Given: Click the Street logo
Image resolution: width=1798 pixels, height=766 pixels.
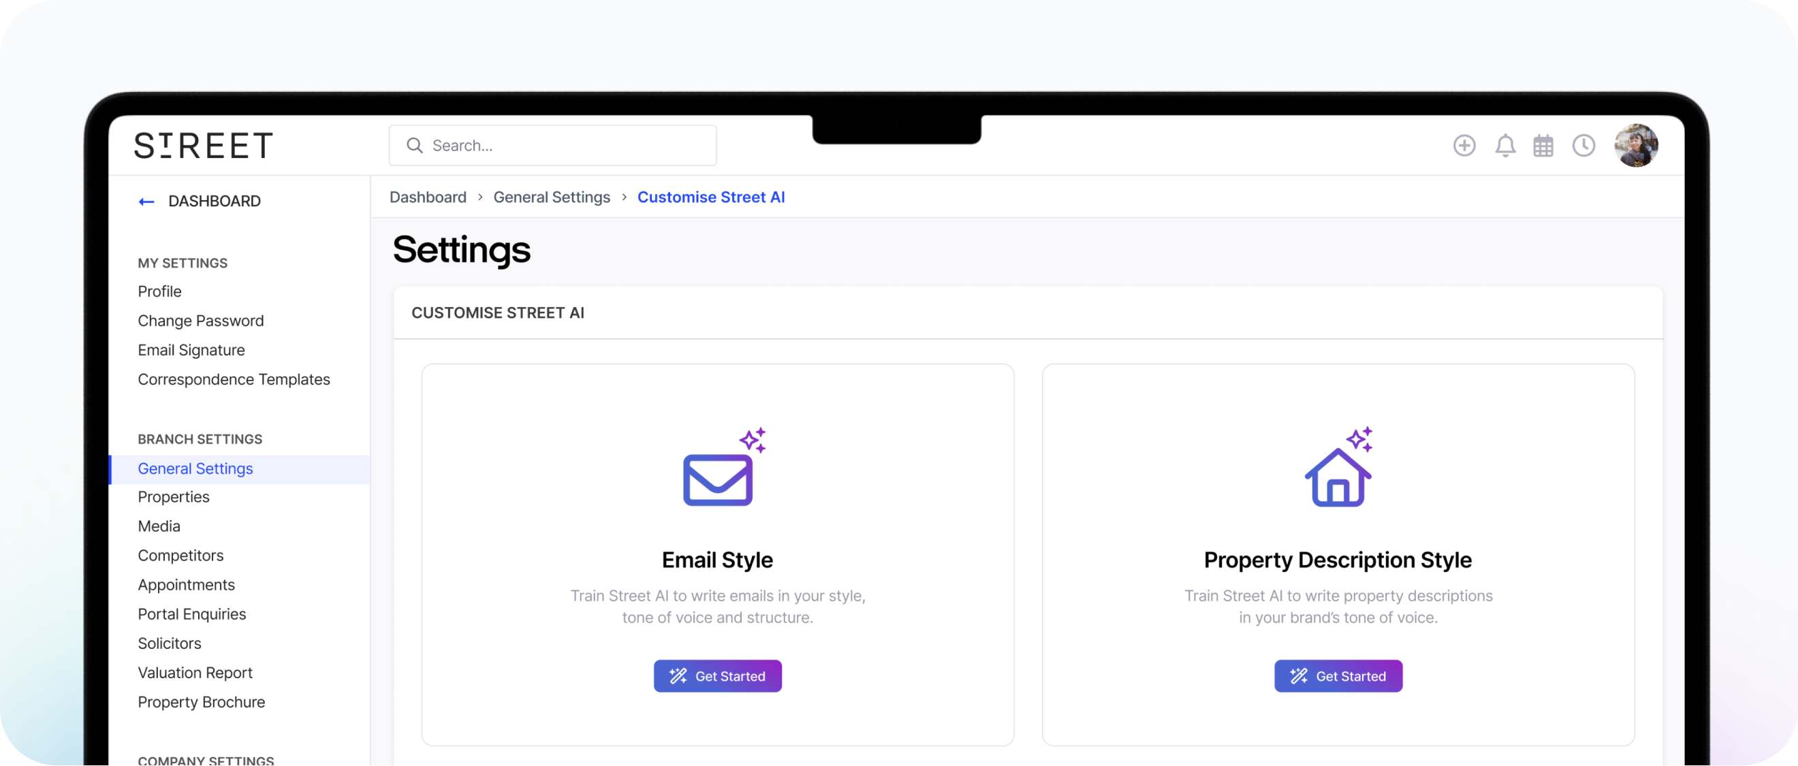Looking at the screenshot, I should tap(203, 146).
